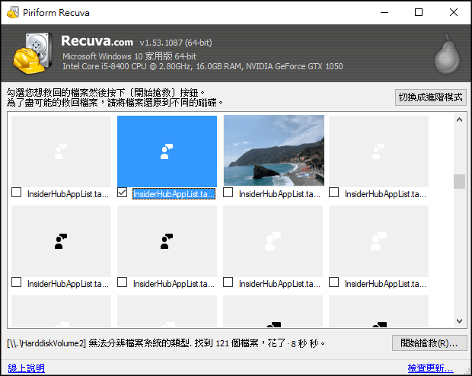The width and height of the screenshot is (472, 376).
Task: Tick the checkbox beneath the beach photo
Action: (x=228, y=193)
